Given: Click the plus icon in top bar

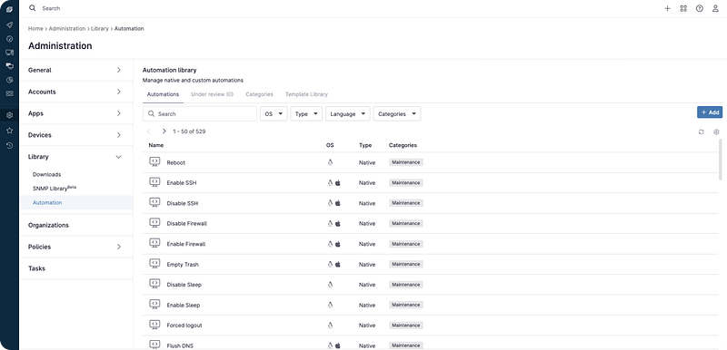Looking at the screenshot, I should [667, 8].
